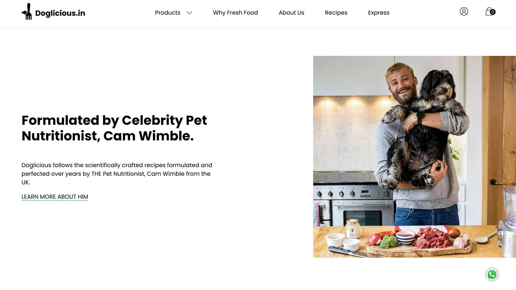Screen dimensions: 516x290
Task: Open the user account icon
Action: click(x=464, y=12)
